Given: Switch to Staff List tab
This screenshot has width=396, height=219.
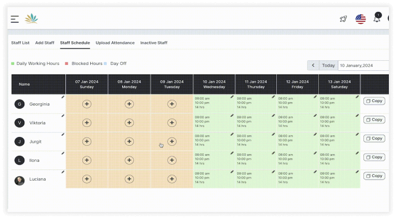Looking at the screenshot, I should 20,43.
